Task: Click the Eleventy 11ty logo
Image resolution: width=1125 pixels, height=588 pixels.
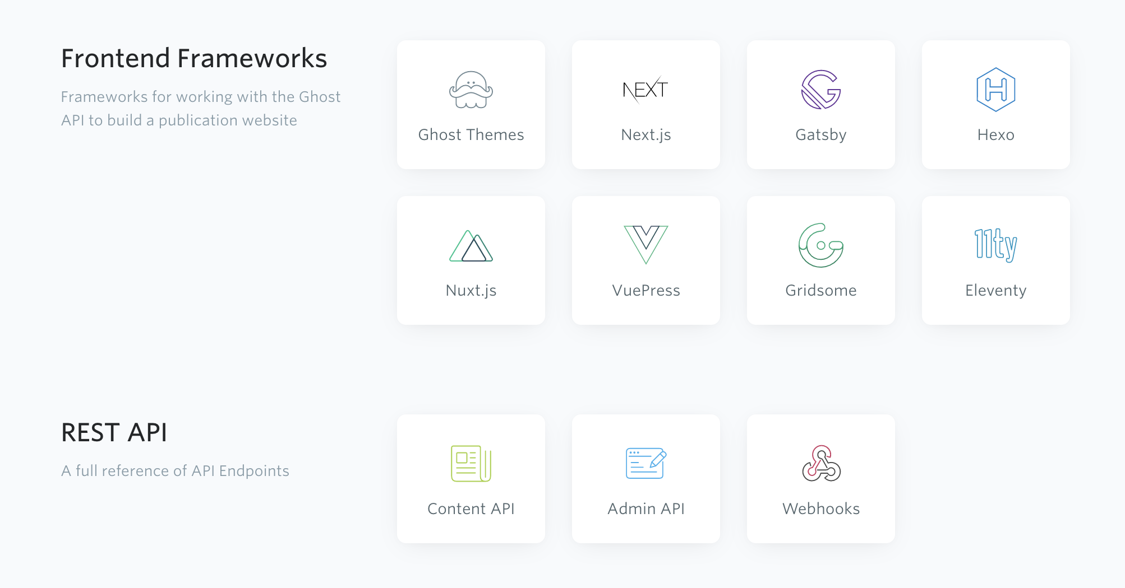Action: click(x=995, y=245)
